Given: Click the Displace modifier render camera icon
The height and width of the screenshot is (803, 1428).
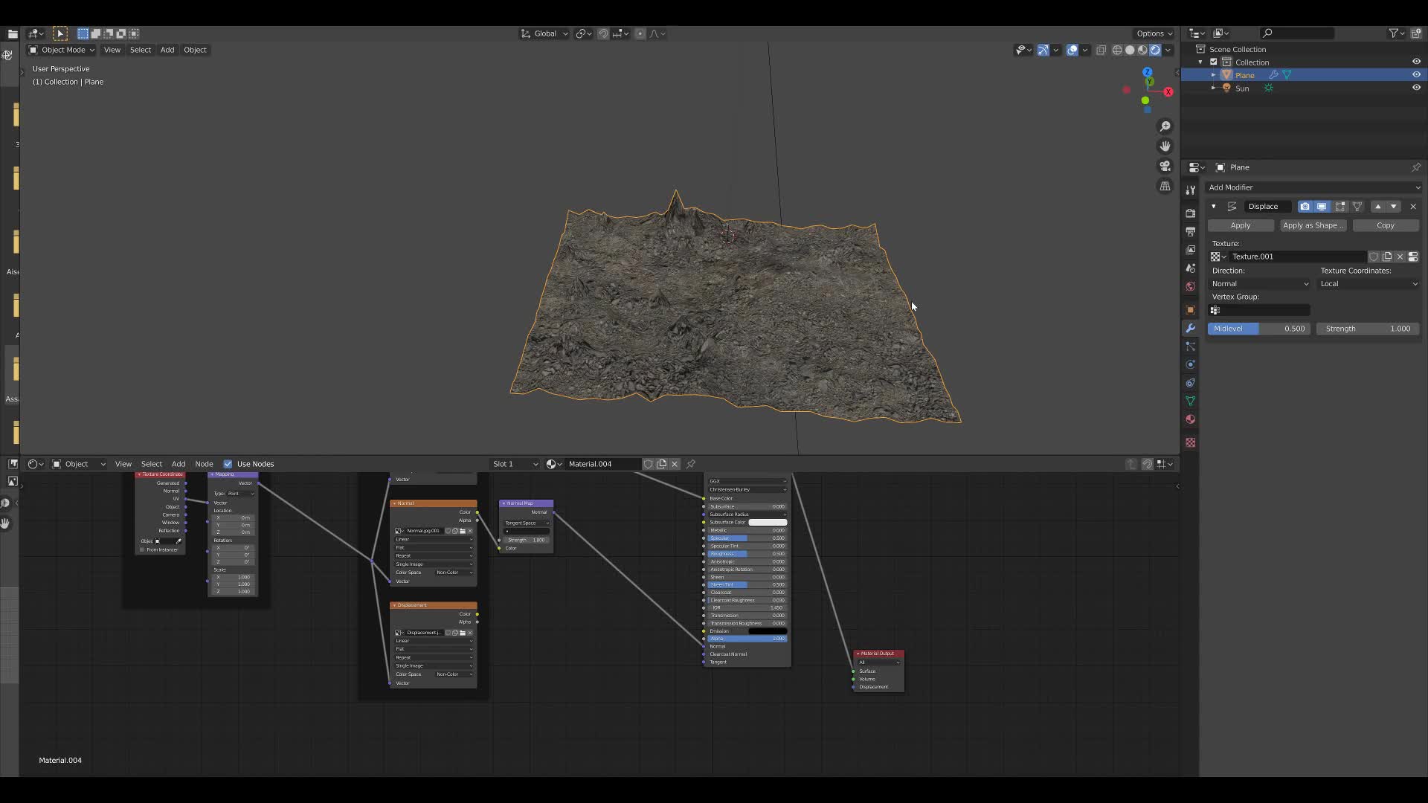Looking at the screenshot, I should coord(1305,207).
